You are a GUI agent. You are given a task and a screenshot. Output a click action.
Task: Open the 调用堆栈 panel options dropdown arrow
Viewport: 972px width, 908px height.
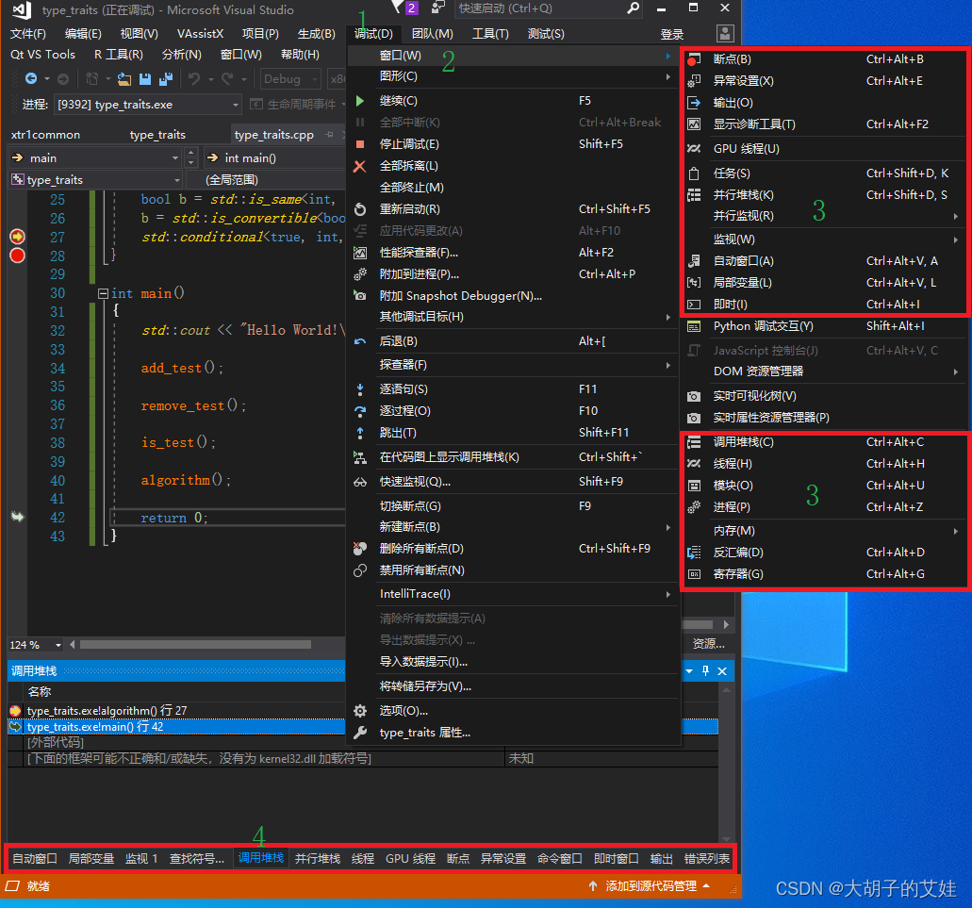pyautogui.click(x=689, y=671)
